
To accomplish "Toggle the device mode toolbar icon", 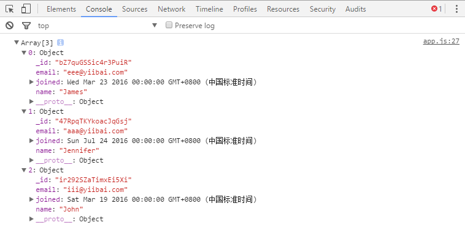I will click(x=26, y=9).
